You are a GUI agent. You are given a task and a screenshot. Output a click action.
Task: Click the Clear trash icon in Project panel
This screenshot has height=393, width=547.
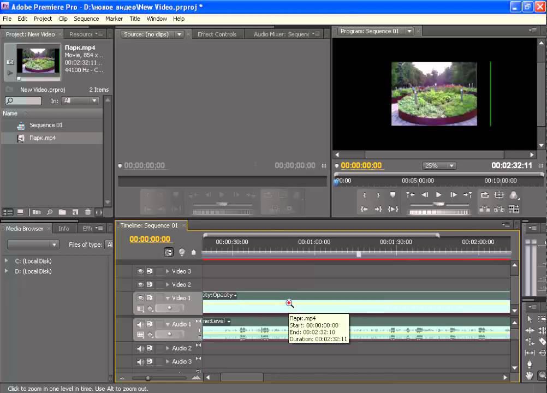pyautogui.click(x=88, y=212)
